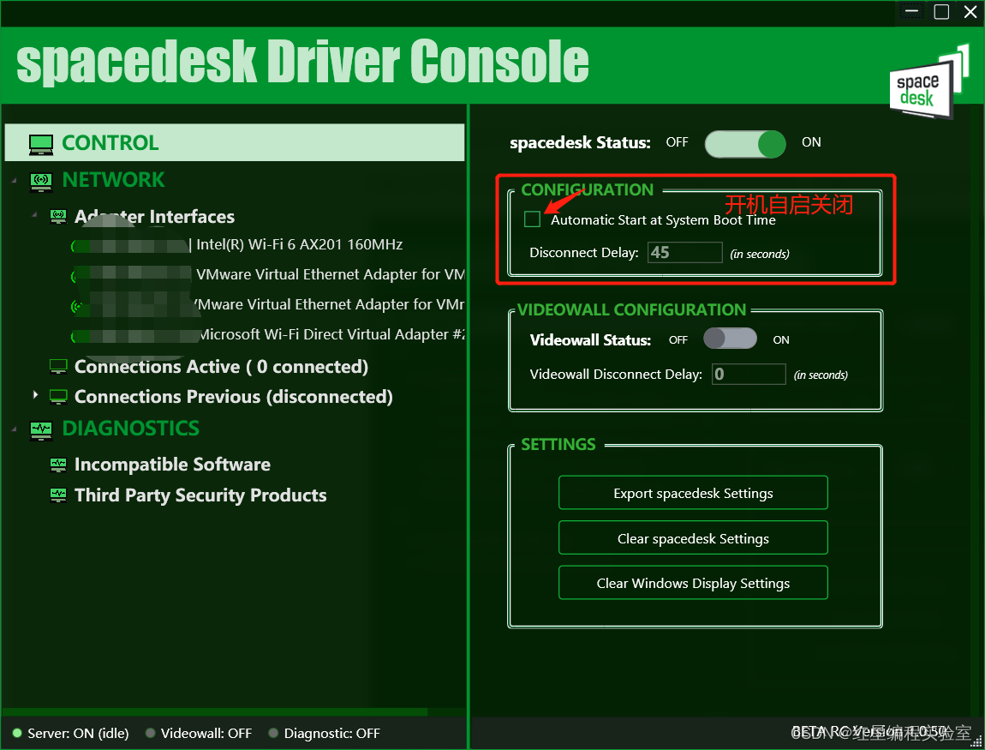The width and height of the screenshot is (985, 750).
Task: Click the spacedesk logo icon
Action: click(x=929, y=81)
